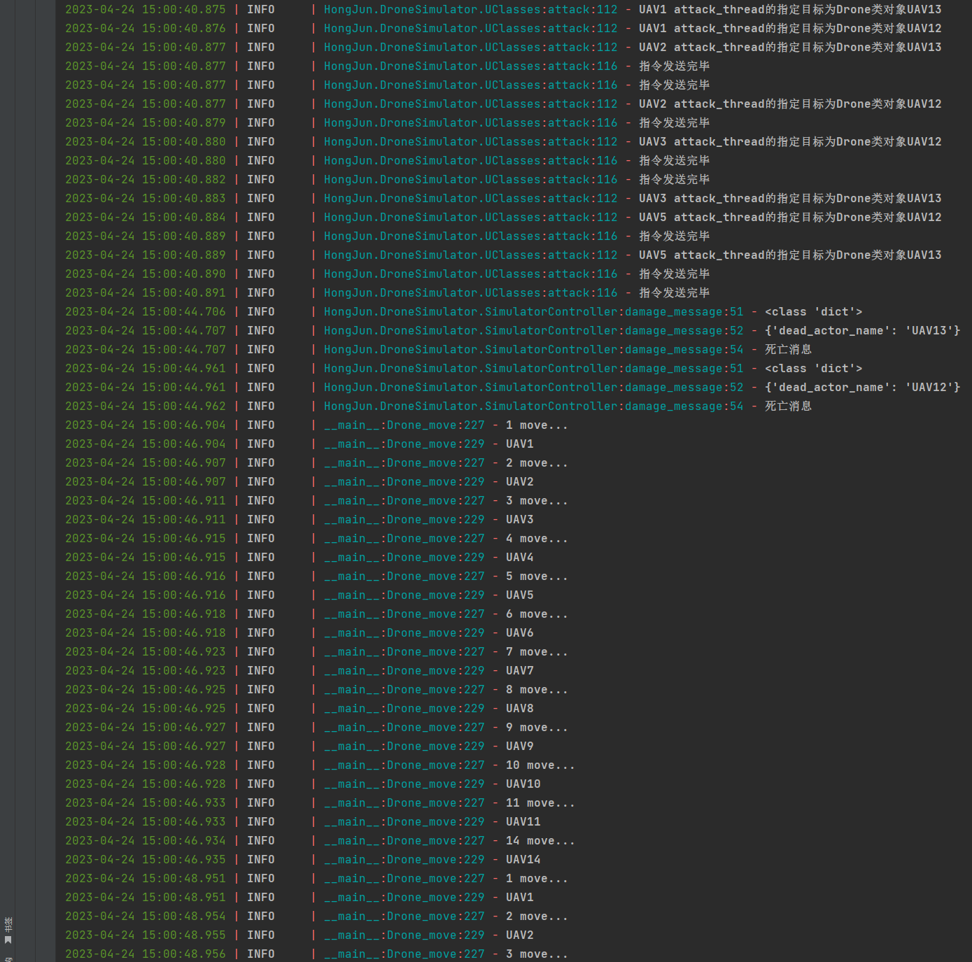This screenshot has width=972, height=962.
Task: Click the '14 move...' log message
Action: tap(540, 841)
